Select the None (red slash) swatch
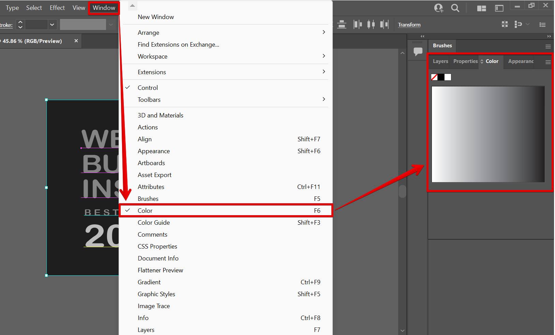The height and width of the screenshot is (335, 555). click(x=434, y=77)
